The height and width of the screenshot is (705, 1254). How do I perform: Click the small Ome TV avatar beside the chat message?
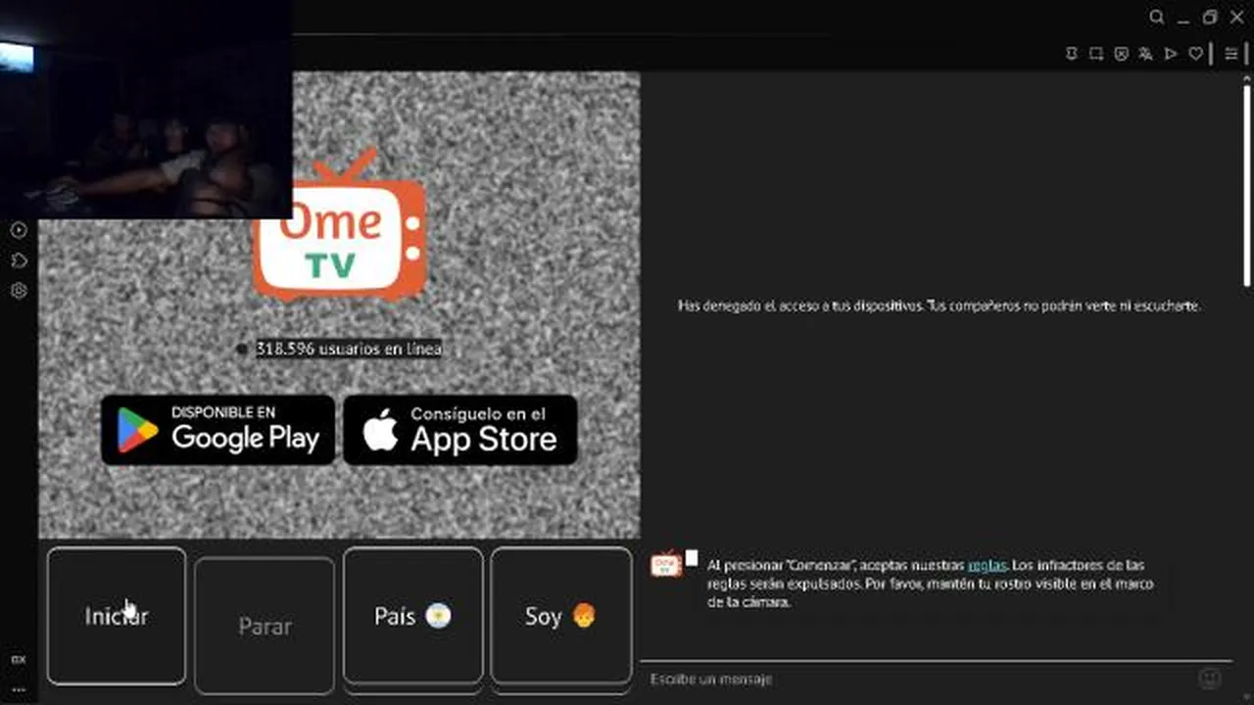(x=666, y=564)
